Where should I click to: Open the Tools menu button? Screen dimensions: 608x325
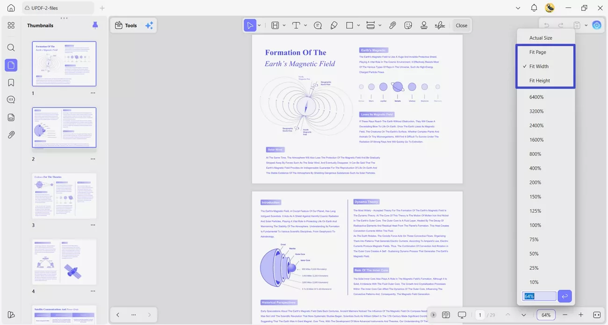pyautogui.click(x=126, y=25)
